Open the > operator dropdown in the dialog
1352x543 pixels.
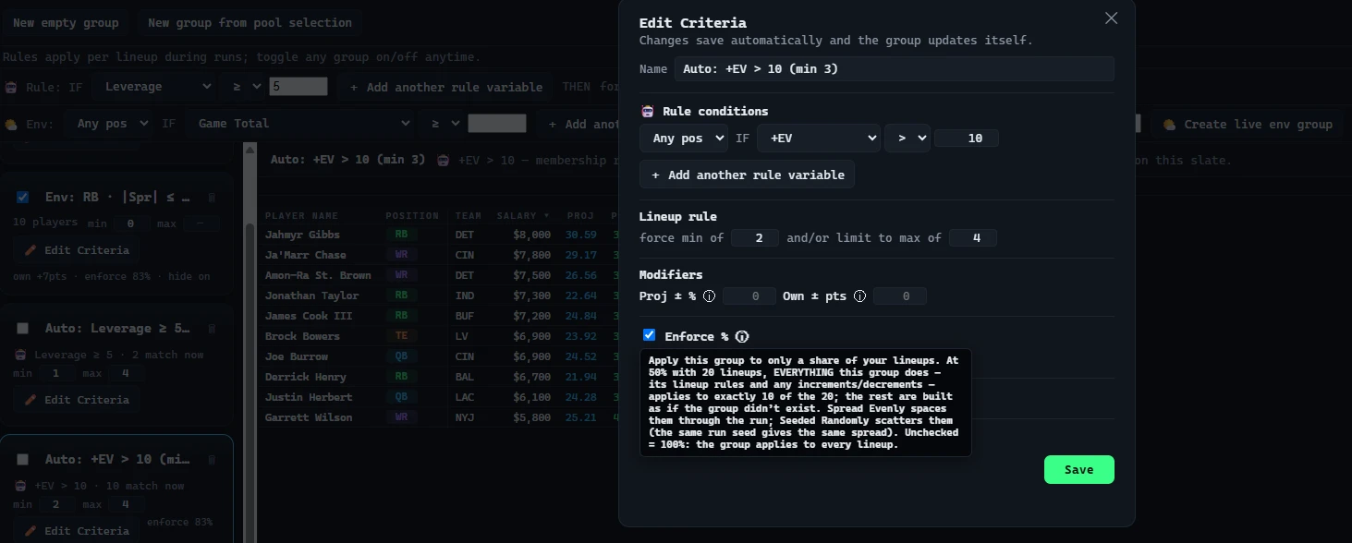pyautogui.click(x=907, y=139)
